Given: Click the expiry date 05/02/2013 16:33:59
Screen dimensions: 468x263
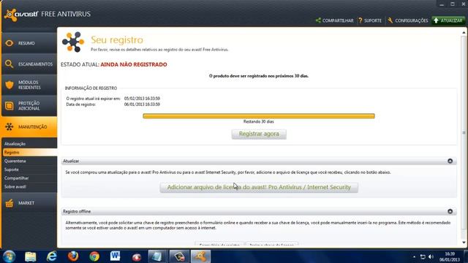Looking at the screenshot, I should click(142, 99).
